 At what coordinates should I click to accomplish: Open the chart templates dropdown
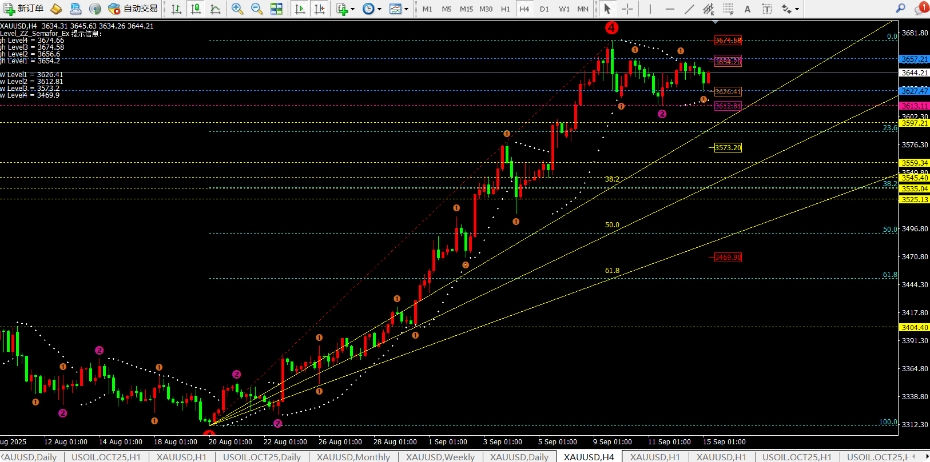click(399, 9)
